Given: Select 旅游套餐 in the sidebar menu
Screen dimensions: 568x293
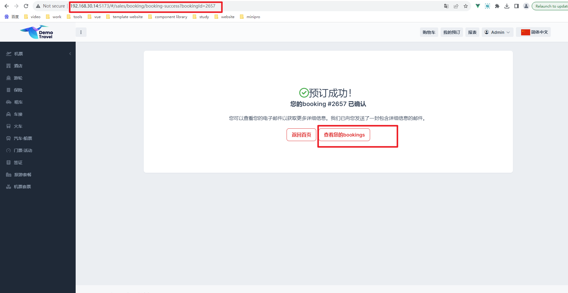Looking at the screenshot, I should (x=23, y=175).
